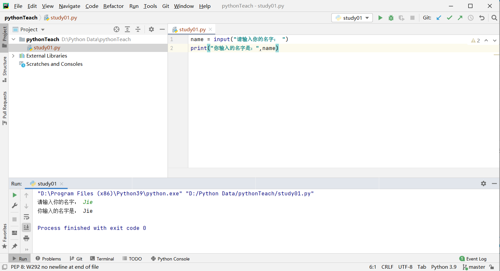Image resolution: width=500 pixels, height=271 pixels.
Task: Expand all items in the Project panel
Action: 127,29
